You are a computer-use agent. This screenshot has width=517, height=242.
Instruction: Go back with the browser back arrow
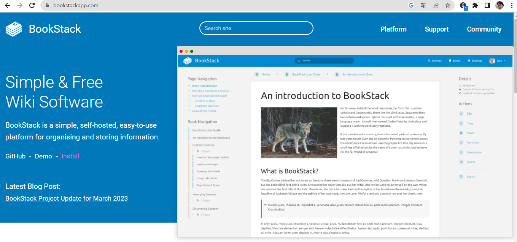[x=7, y=5]
